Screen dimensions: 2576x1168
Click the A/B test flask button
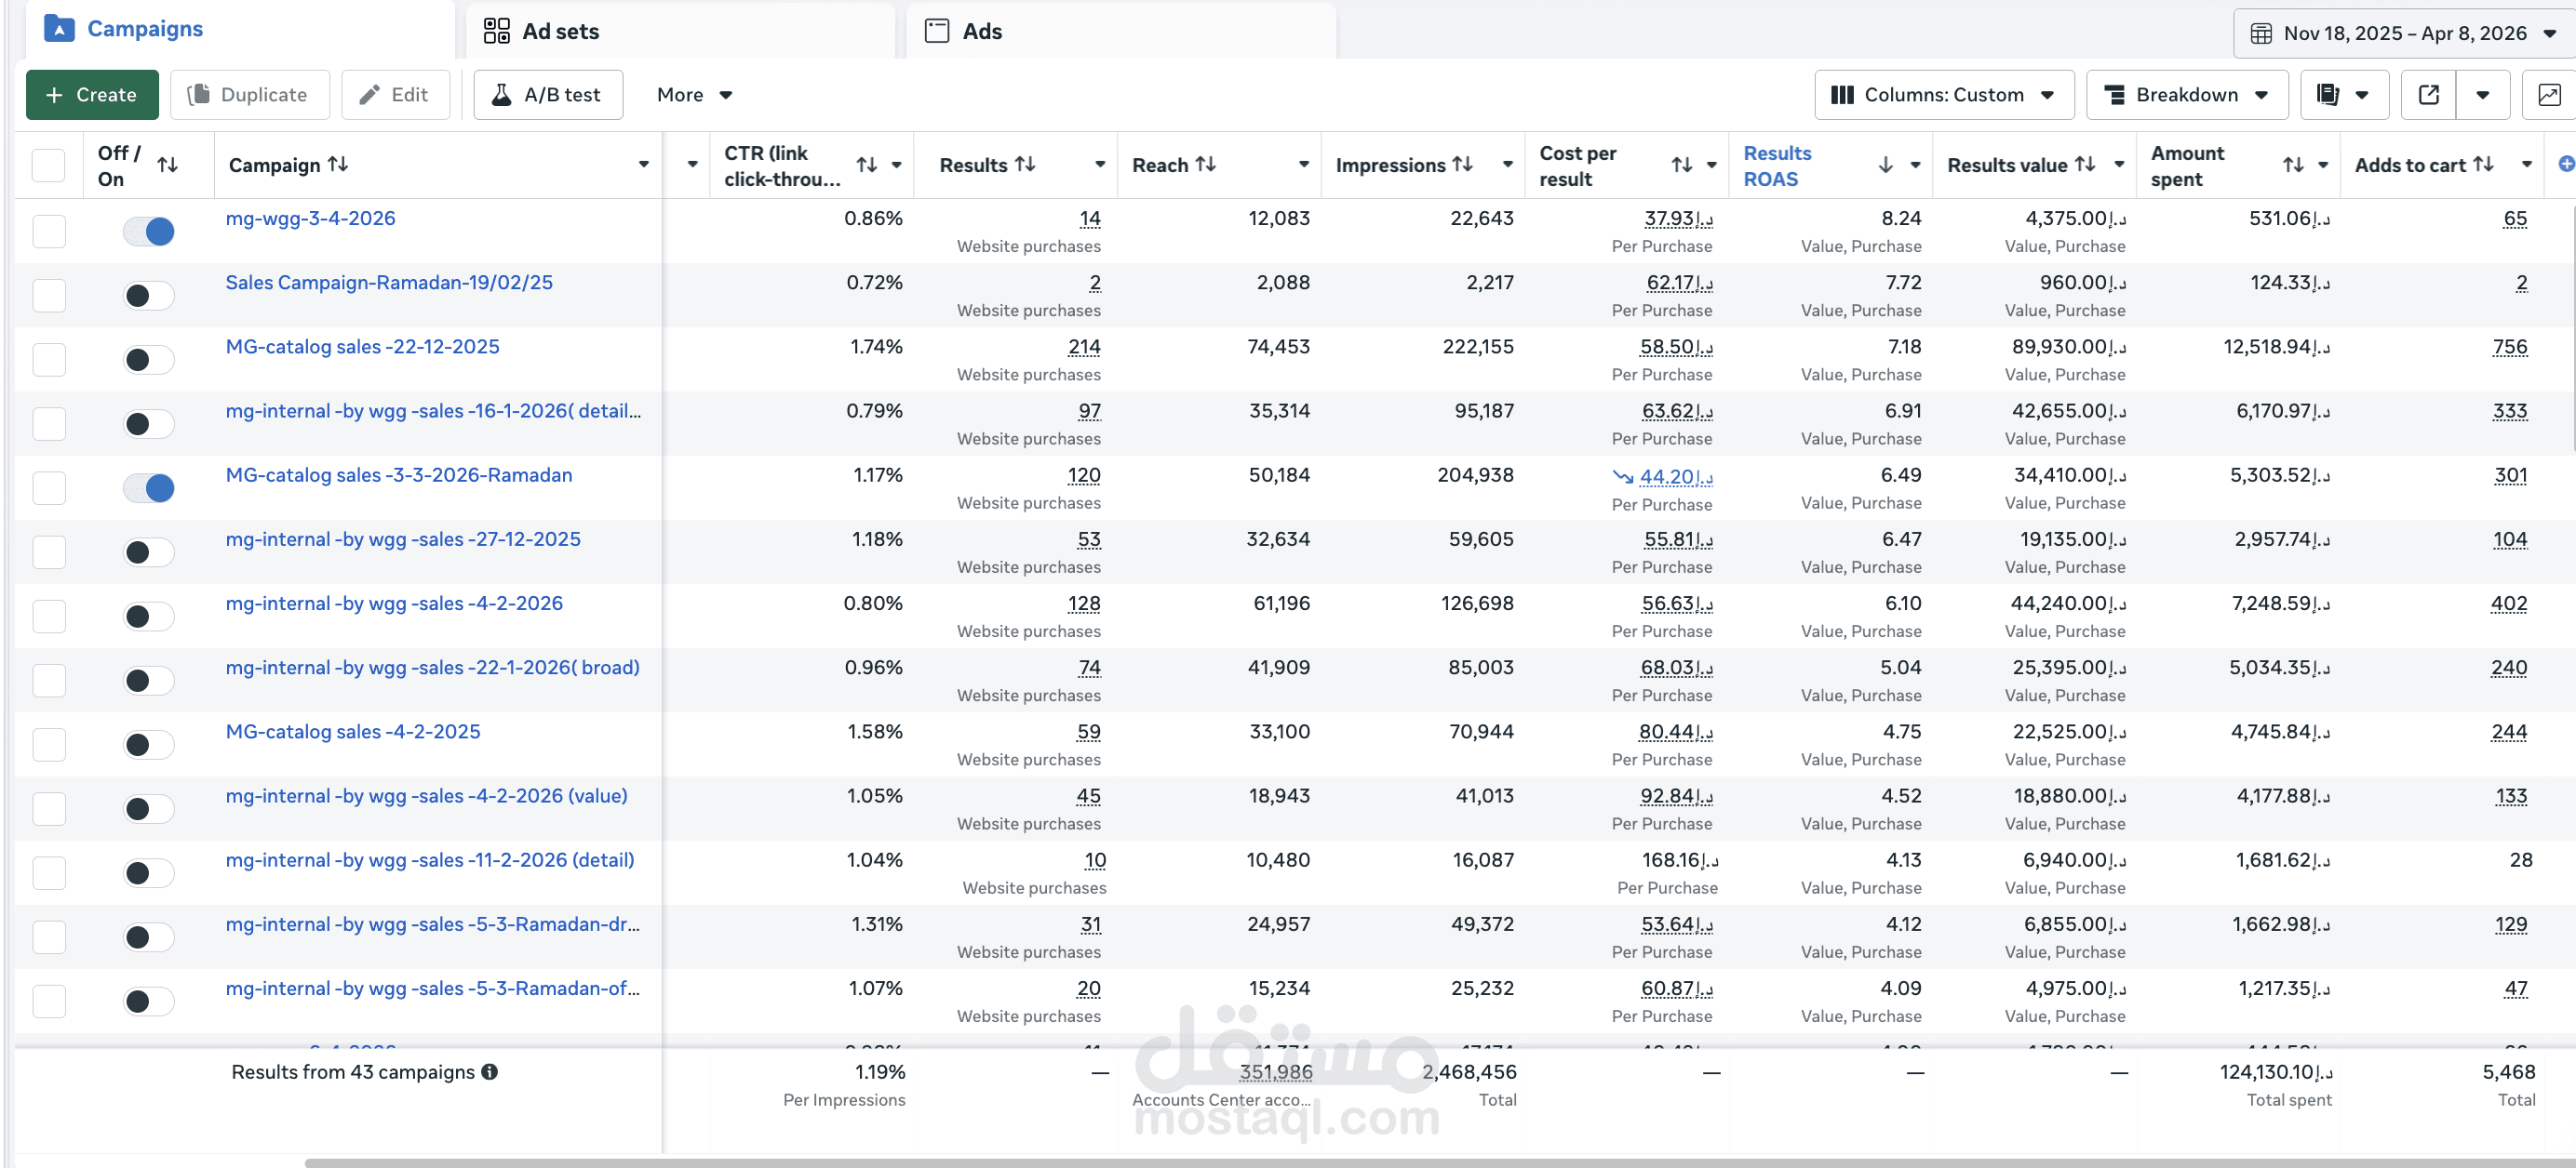point(548,95)
